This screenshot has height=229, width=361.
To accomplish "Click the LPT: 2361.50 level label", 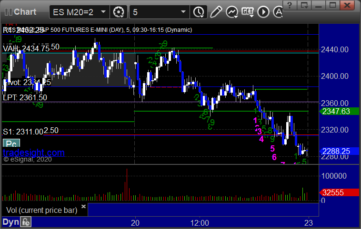I will [25, 97].
